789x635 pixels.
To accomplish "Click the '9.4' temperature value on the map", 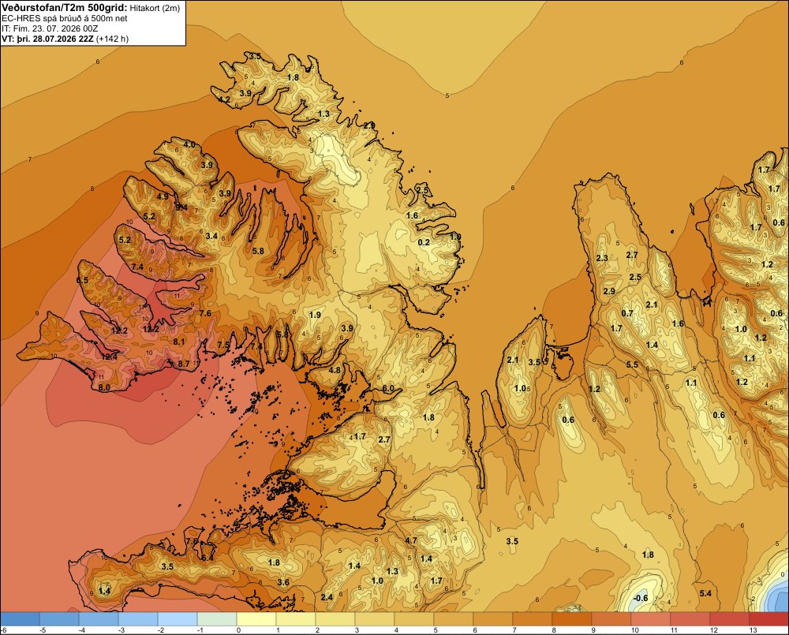I will [x=181, y=207].
